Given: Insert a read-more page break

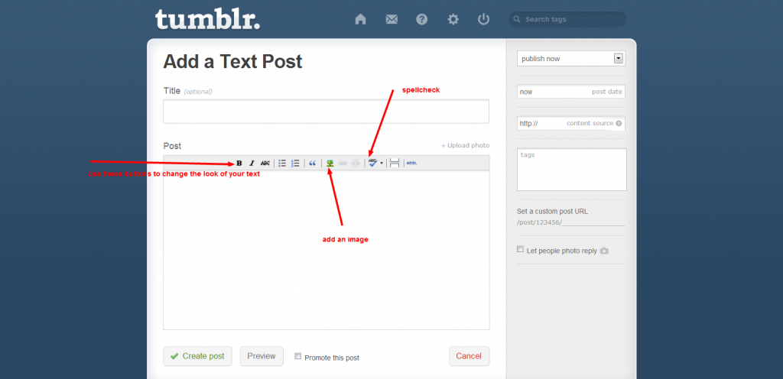Looking at the screenshot, I should [395, 163].
